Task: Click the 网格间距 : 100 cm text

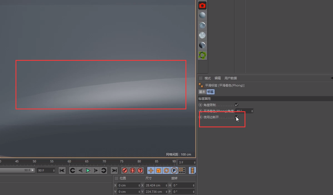Action: [x=179, y=154]
